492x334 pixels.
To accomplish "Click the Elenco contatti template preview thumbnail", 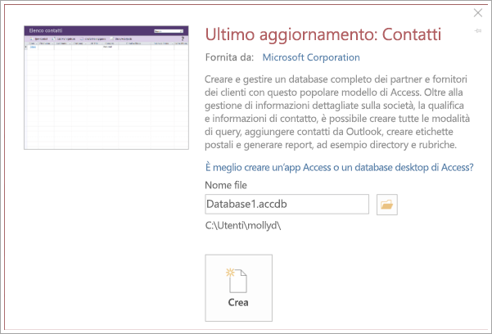I will (106, 88).
